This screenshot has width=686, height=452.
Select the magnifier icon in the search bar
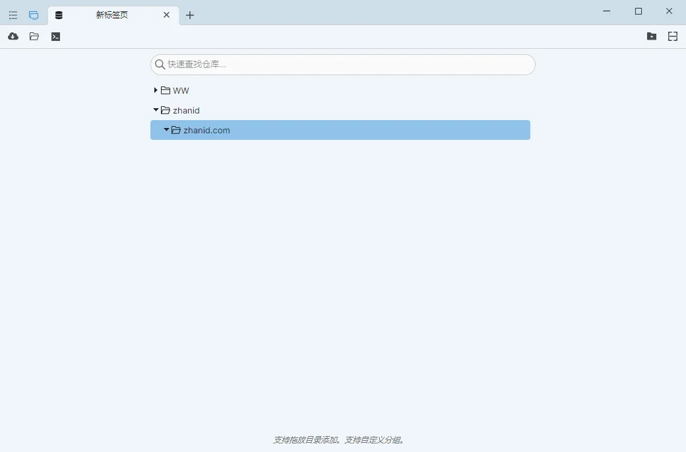(160, 64)
